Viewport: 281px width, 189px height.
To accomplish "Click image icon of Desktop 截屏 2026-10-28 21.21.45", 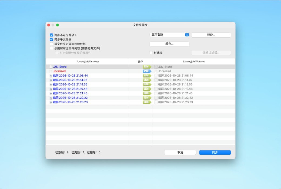I will pos(51,93).
